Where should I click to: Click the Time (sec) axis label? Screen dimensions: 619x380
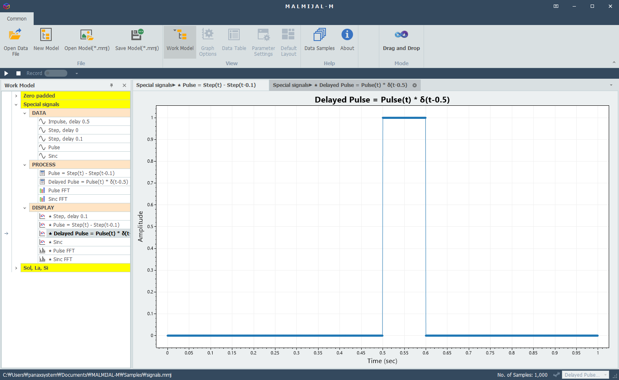point(382,361)
